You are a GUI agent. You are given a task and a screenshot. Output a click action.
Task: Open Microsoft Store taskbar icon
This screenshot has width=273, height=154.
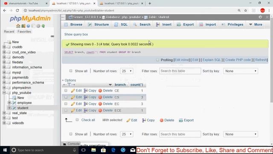click(x=103, y=150)
